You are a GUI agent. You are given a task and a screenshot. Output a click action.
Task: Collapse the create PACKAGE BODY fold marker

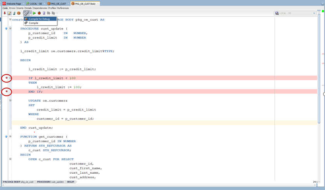tap(10, 19)
